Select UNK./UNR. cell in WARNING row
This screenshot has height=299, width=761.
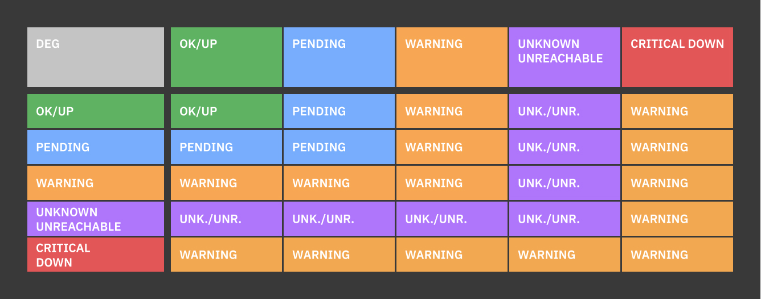[x=564, y=183]
